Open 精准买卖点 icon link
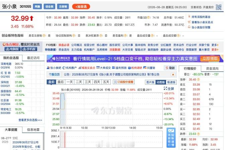This screenshot has width=231, height=150. click(87, 68)
